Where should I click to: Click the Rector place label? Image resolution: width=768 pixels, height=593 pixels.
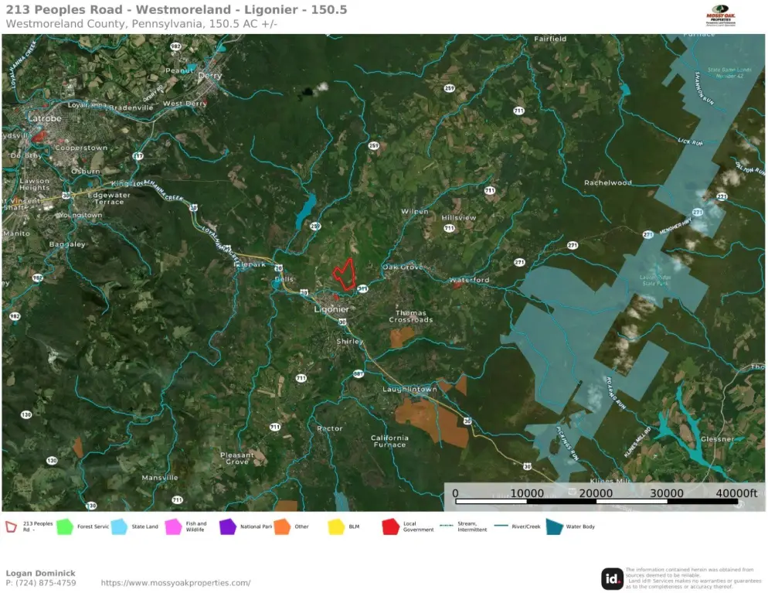(330, 428)
